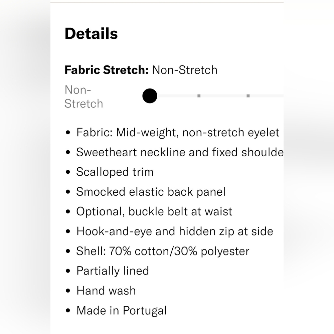Click the Scalloped trim list item
334x334 pixels.
point(115,172)
